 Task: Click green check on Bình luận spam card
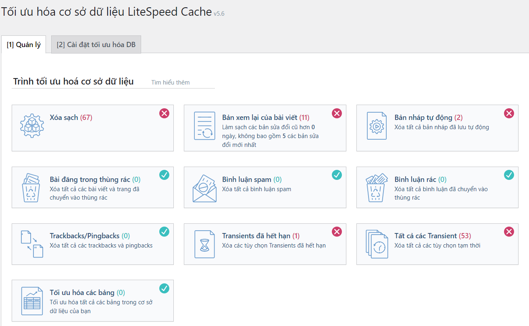(x=337, y=175)
